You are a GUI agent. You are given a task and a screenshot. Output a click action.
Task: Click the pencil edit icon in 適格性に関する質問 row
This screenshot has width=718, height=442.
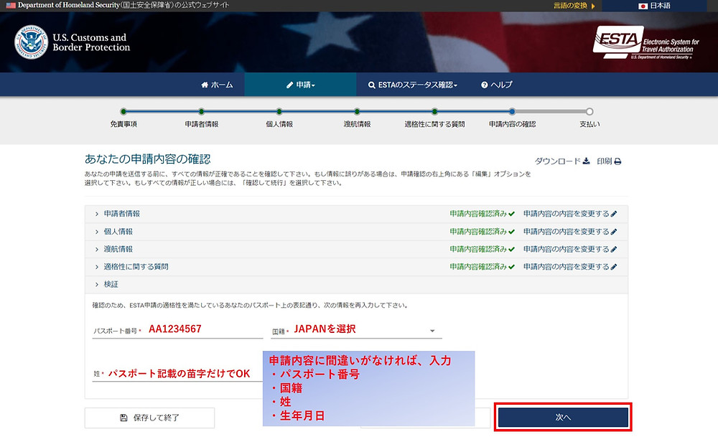[x=614, y=267]
